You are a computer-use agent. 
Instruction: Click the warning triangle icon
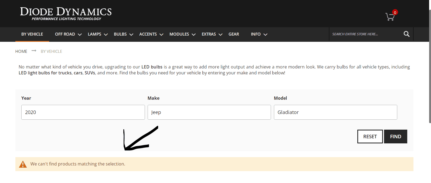(x=23, y=164)
